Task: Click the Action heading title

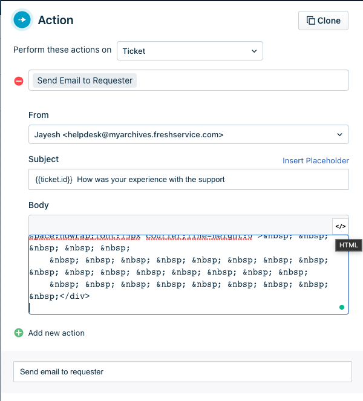Action: point(56,20)
